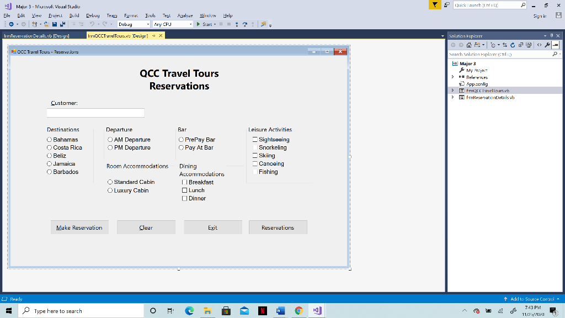This screenshot has height=318, width=565.
Task: Open the Analyze menu
Action: (185, 15)
